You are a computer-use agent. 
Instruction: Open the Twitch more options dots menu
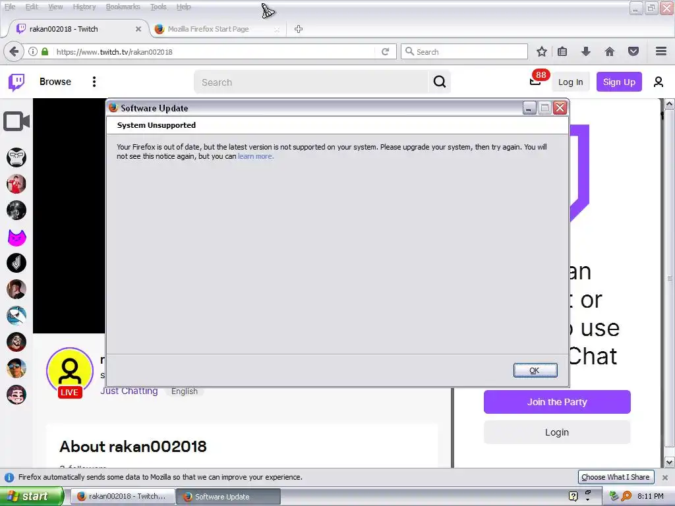(94, 82)
